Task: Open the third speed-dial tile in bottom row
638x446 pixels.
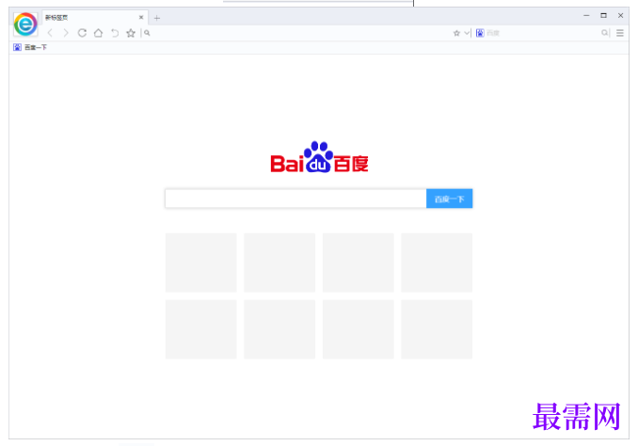Action: click(x=359, y=329)
